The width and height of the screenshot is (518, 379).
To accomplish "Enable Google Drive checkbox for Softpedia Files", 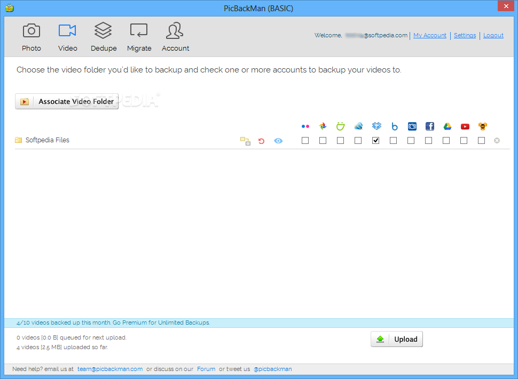I will [x=446, y=141].
